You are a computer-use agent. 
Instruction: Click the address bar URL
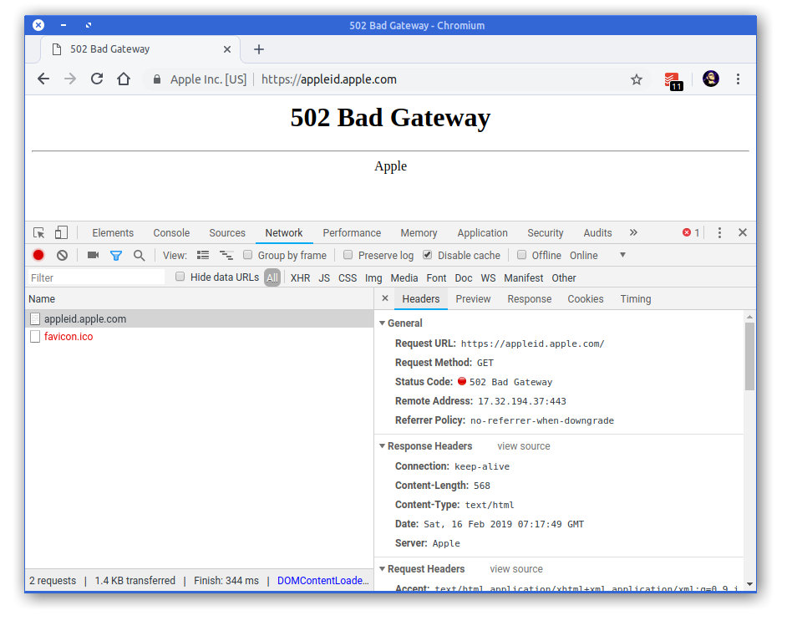(x=329, y=79)
